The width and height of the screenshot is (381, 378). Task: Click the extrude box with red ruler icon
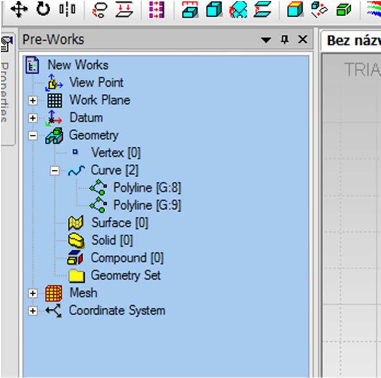190,10
